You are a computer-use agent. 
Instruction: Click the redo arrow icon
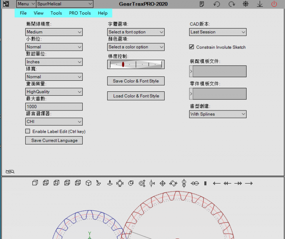[x=232, y=4]
